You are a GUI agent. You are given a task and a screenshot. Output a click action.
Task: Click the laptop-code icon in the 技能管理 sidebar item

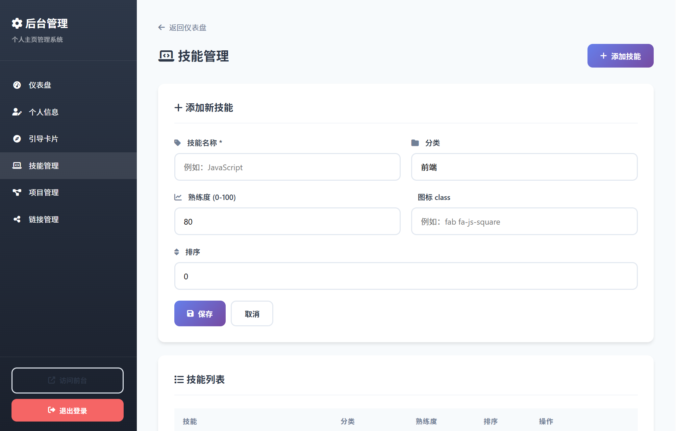point(17,166)
